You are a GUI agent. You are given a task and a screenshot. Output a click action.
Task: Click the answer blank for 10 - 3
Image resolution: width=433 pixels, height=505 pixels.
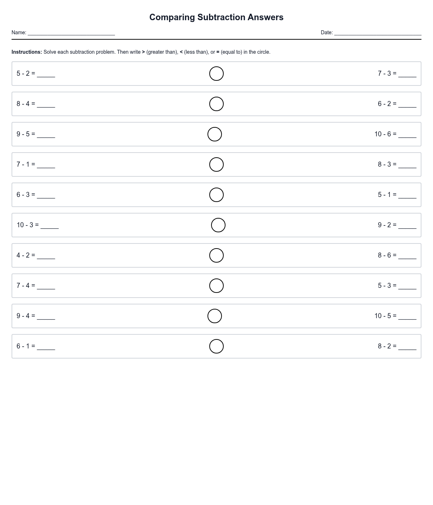(50, 226)
